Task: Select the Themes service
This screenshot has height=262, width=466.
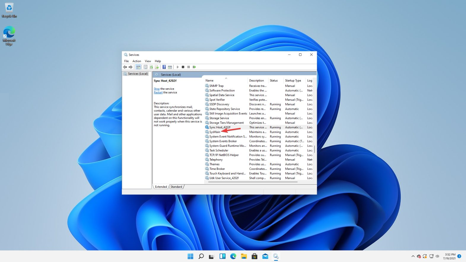Action: pos(258,164)
